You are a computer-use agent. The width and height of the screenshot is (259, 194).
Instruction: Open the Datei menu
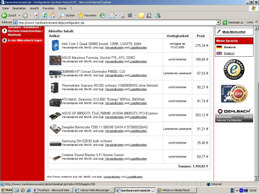tap(6, 8)
